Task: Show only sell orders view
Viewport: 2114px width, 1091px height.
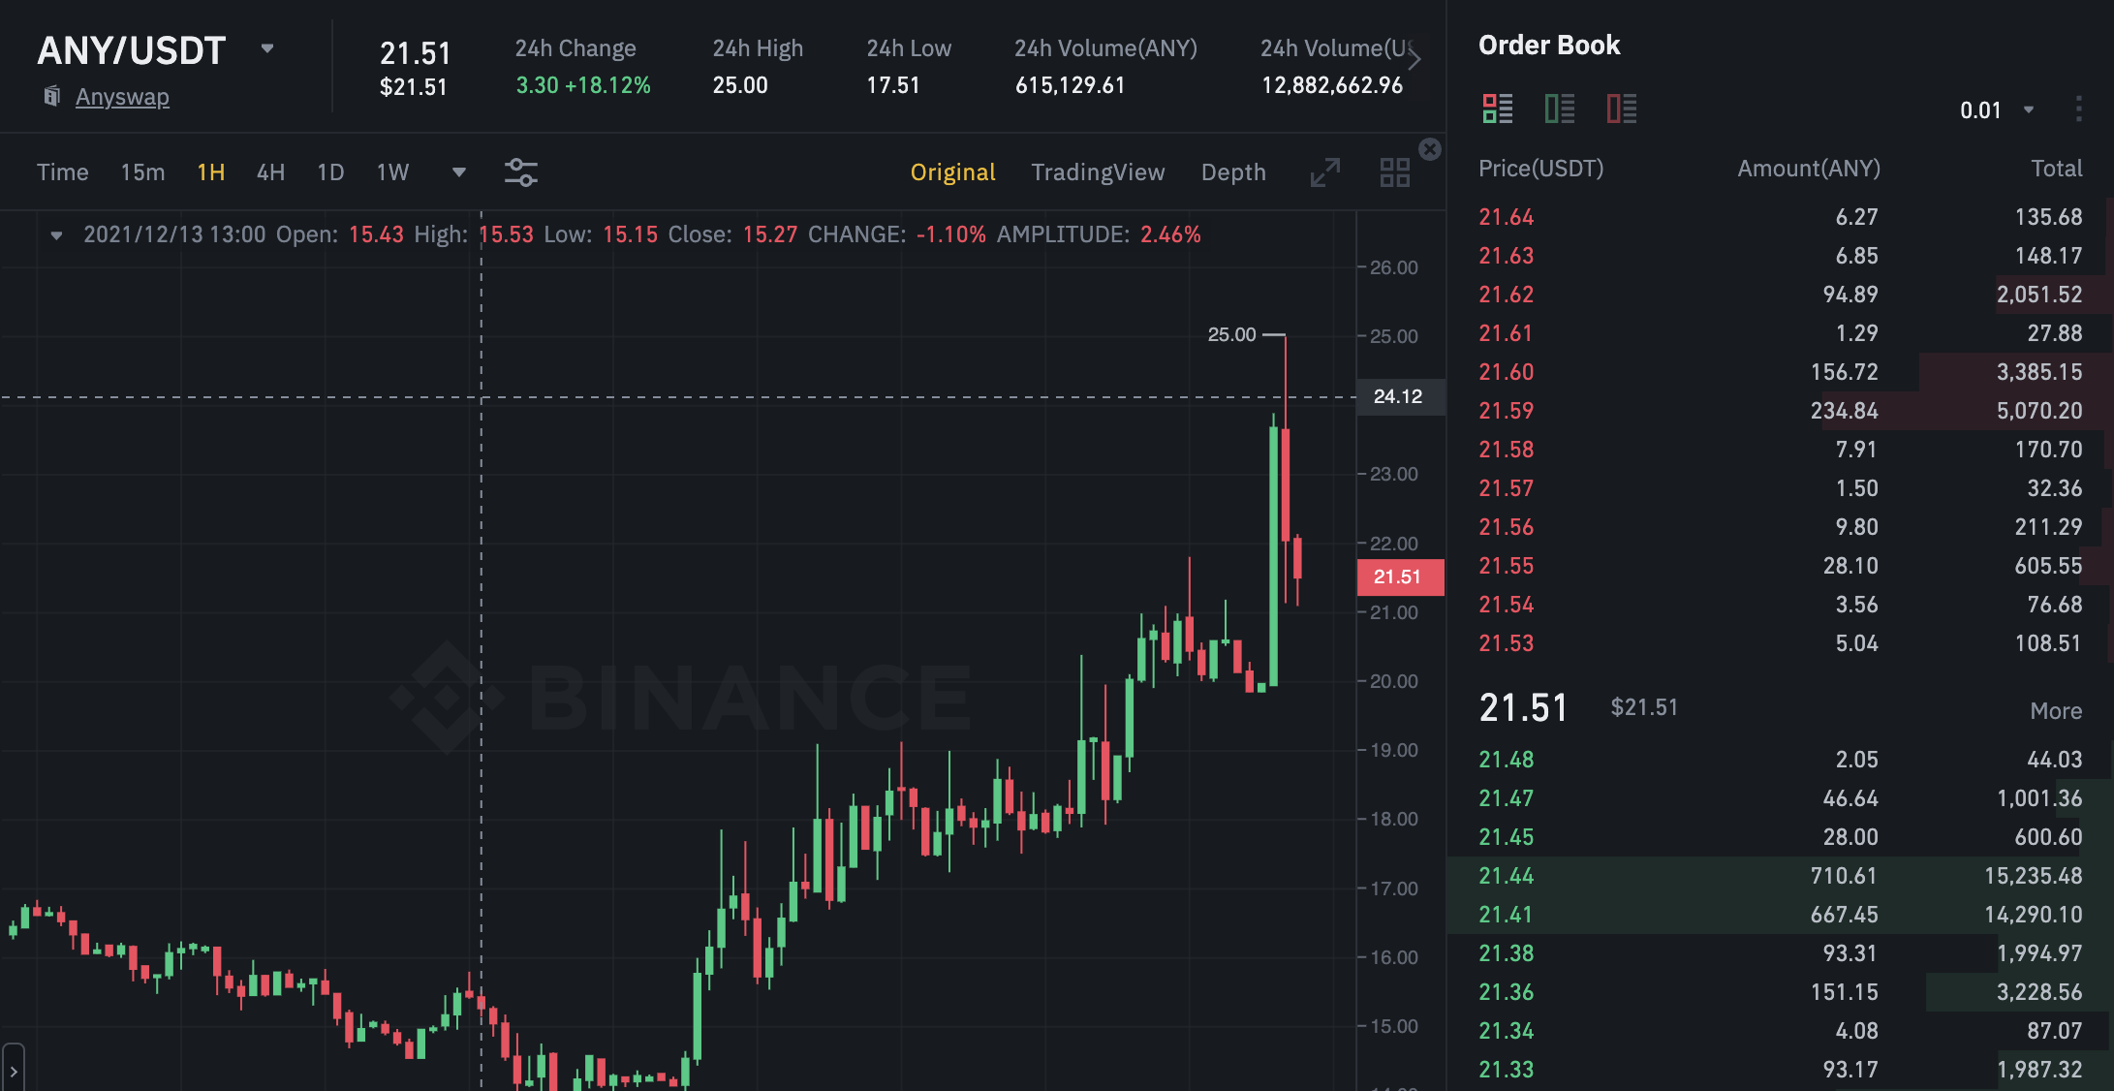Action: click(1622, 109)
